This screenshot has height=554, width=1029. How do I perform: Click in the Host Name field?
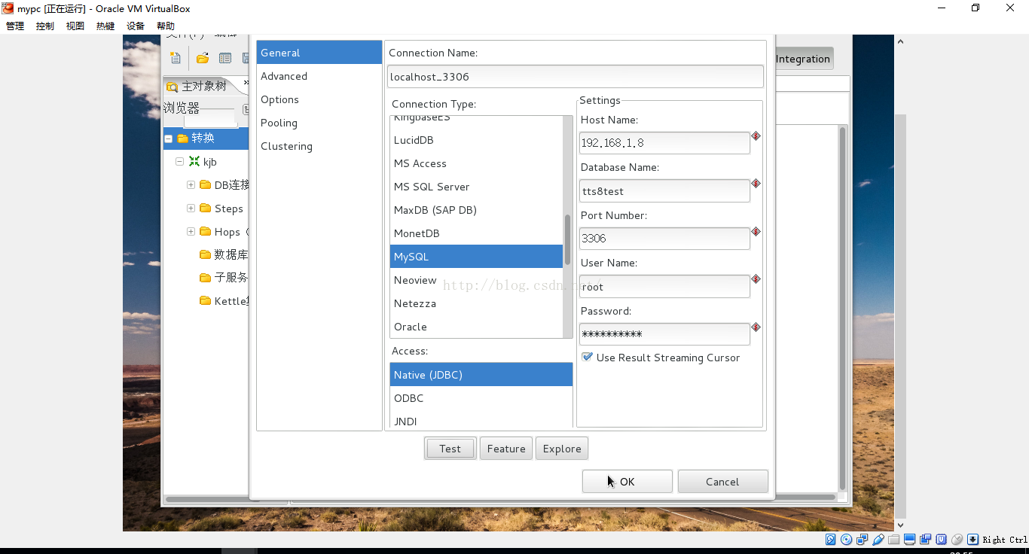[x=664, y=143]
